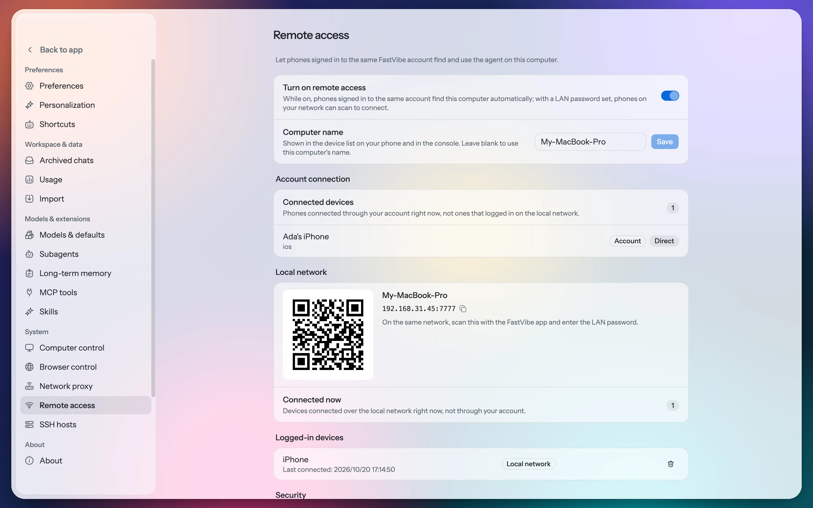This screenshot has width=813, height=508.
Task: Click the SSH hosts server icon
Action: (30, 424)
